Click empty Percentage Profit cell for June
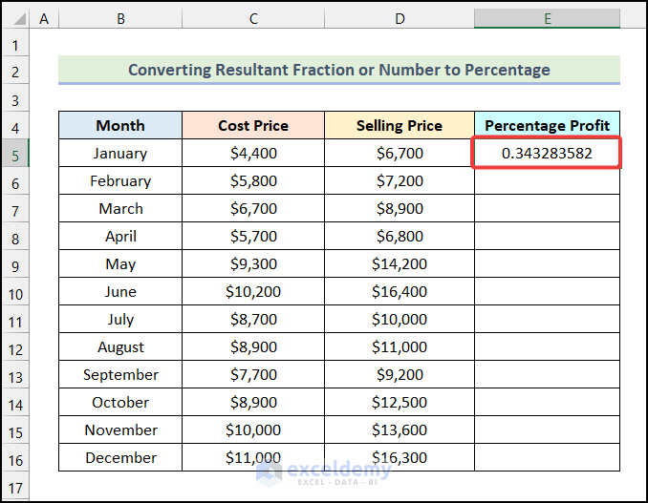 (547, 292)
